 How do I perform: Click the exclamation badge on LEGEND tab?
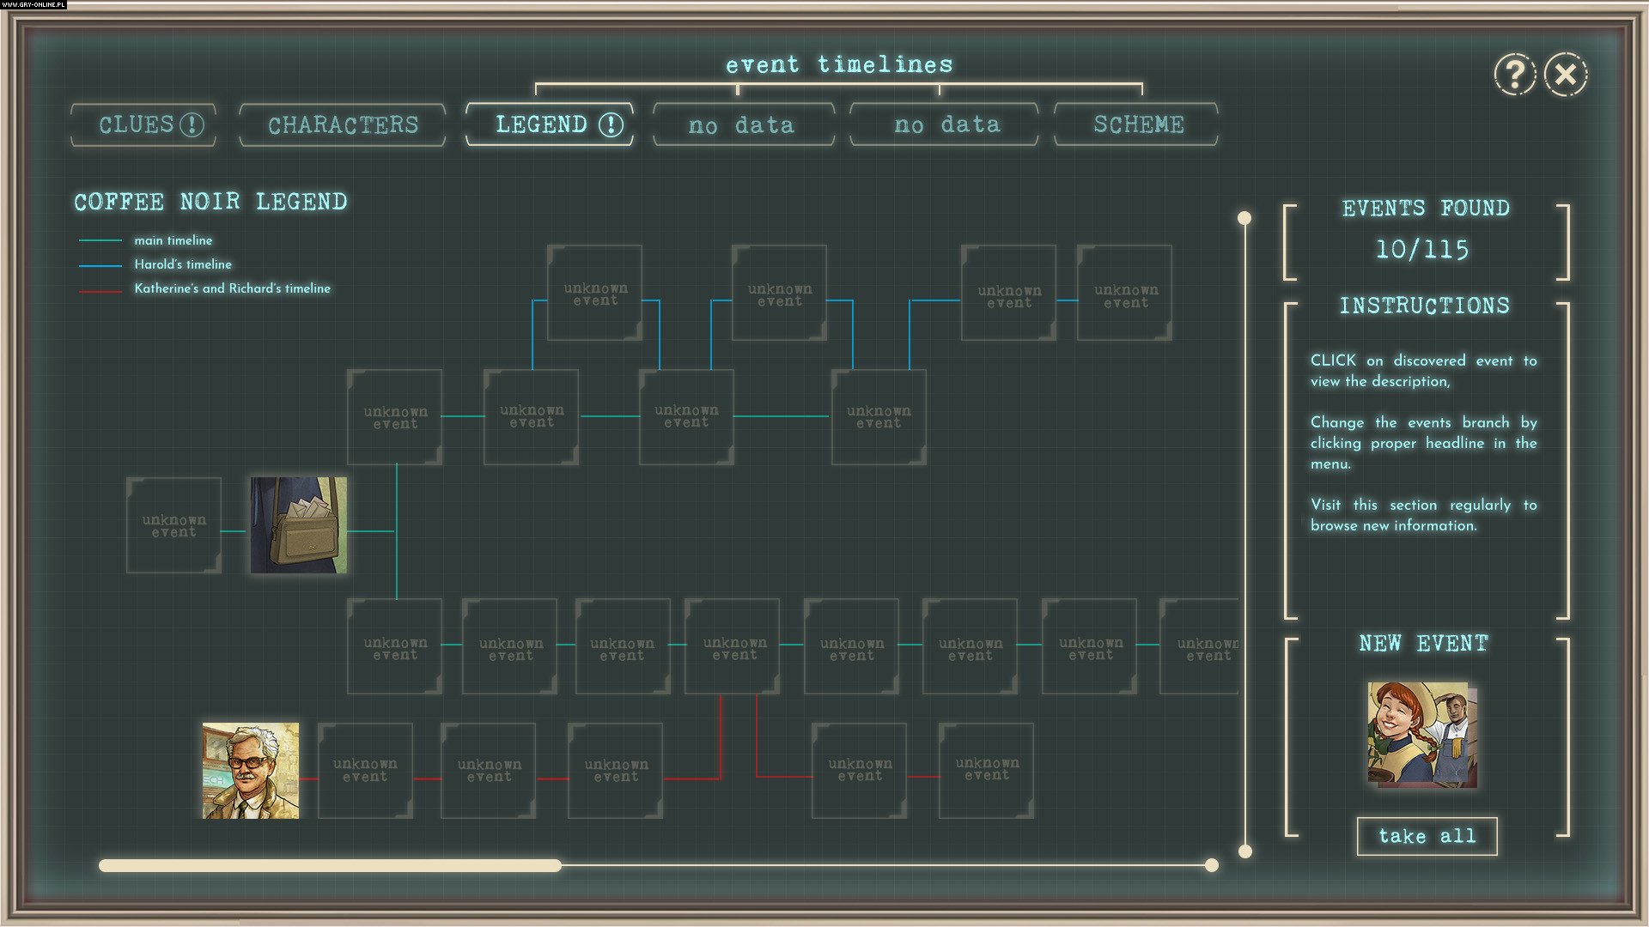pyautogui.click(x=610, y=125)
